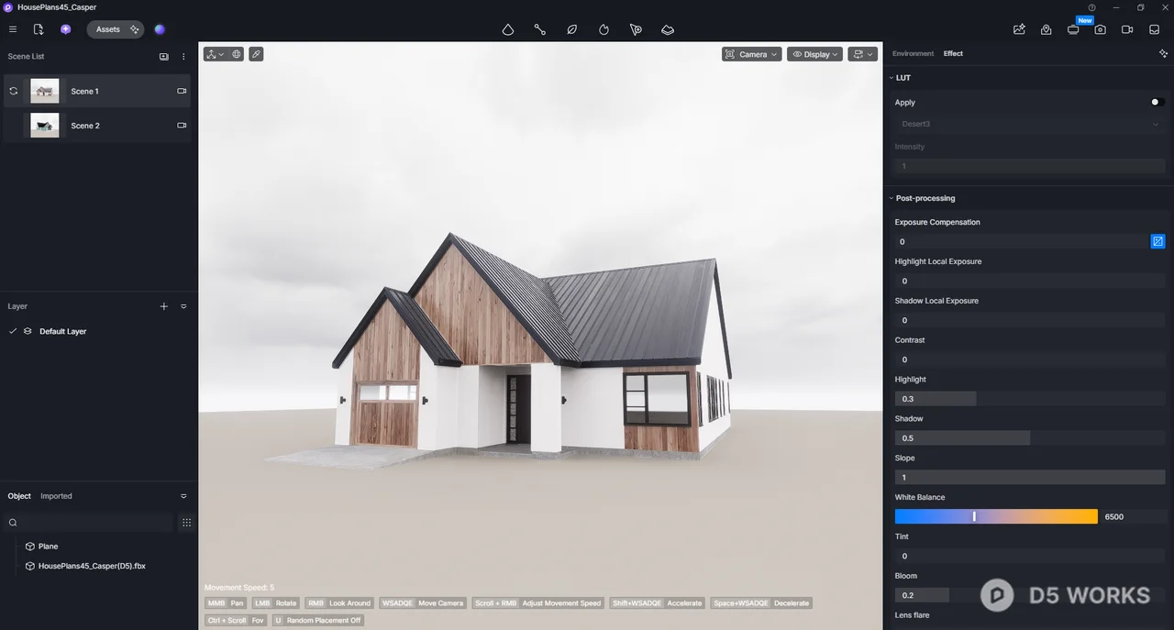Switch to the Object tab
The width and height of the screenshot is (1174, 630).
tap(19, 496)
